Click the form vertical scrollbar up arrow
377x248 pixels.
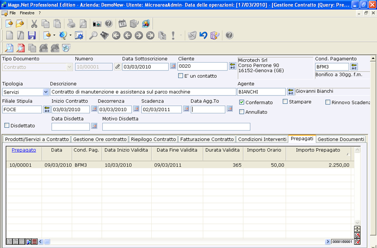pyautogui.click(x=373, y=58)
